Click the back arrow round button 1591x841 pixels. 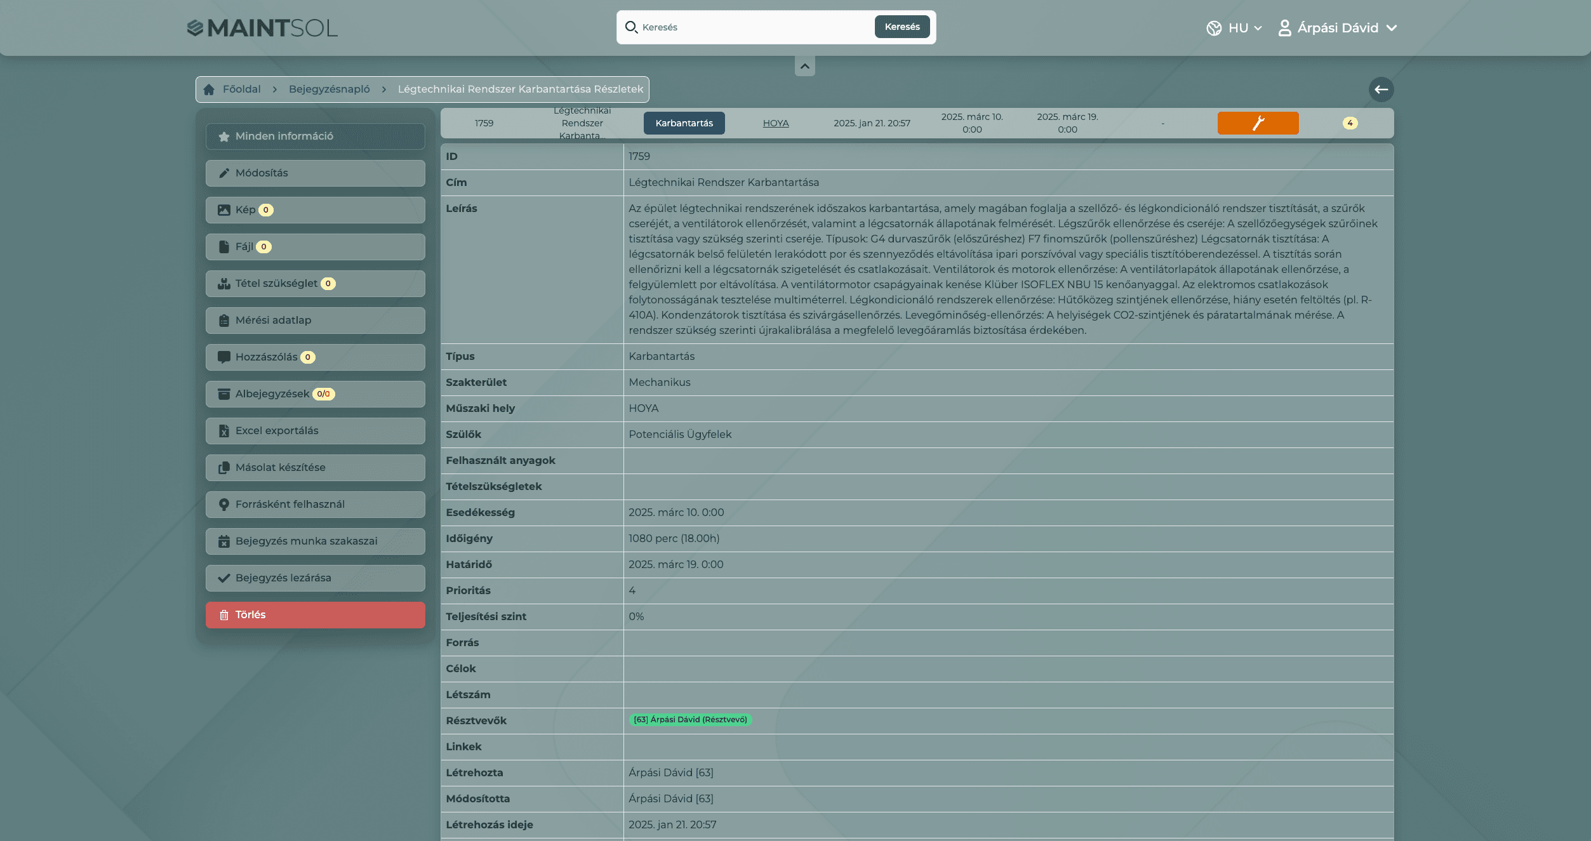click(1381, 89)
